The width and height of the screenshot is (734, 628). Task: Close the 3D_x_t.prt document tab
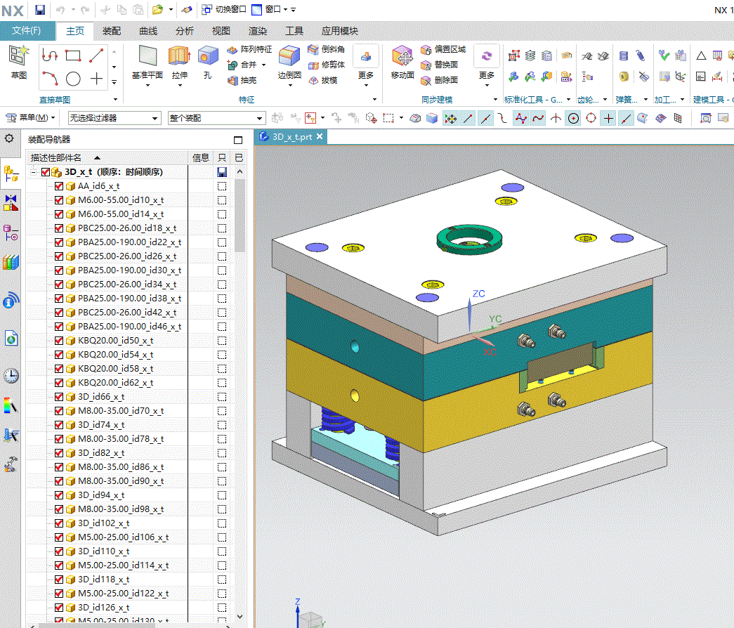320,136
